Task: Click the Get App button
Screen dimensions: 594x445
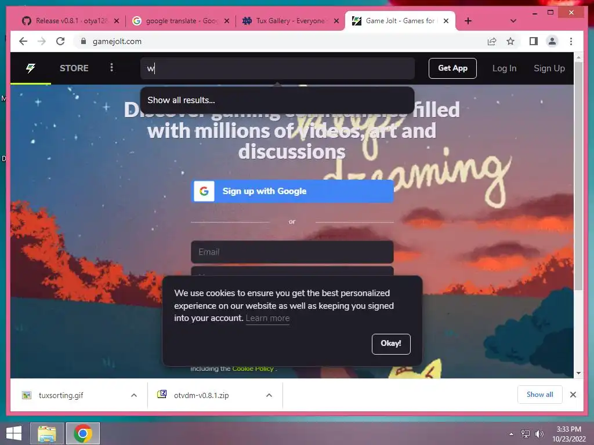Action: pos(452,68)
